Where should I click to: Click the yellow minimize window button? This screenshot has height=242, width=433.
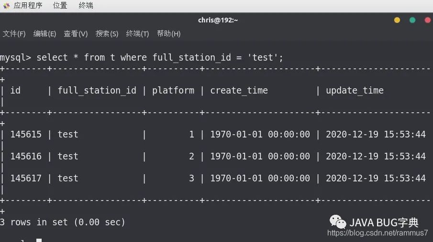tap(397, 20)
